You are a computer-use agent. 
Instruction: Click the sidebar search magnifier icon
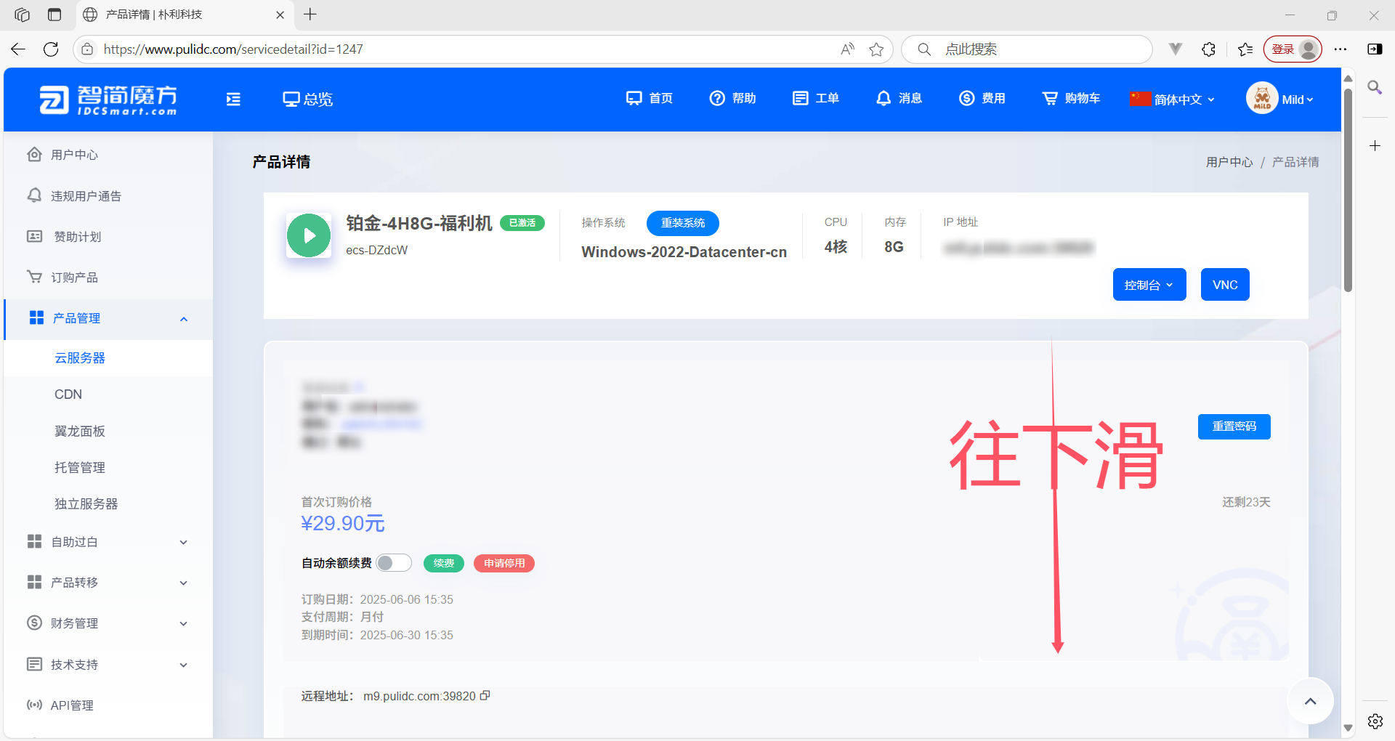pyautogui.click(x=1375, y=88)
